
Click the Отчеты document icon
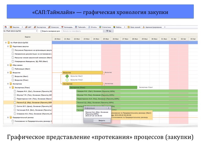coord(89,27)
